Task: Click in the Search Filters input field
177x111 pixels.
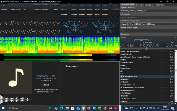Action: coord(144,104)
